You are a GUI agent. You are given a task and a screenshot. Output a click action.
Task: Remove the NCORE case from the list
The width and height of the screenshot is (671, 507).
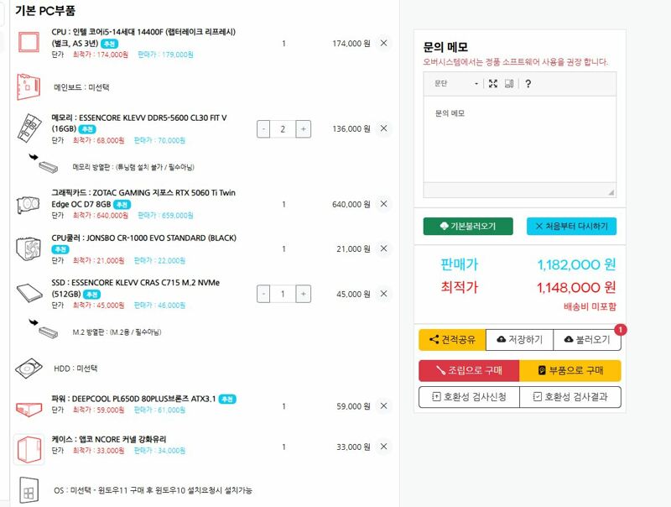(x=384, y=447)
